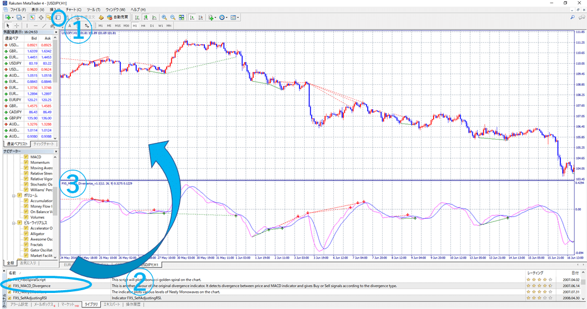This screenshot has height=309, width=587.
Task: Close the ナビゲーター panel
Action: click(56, 151)
